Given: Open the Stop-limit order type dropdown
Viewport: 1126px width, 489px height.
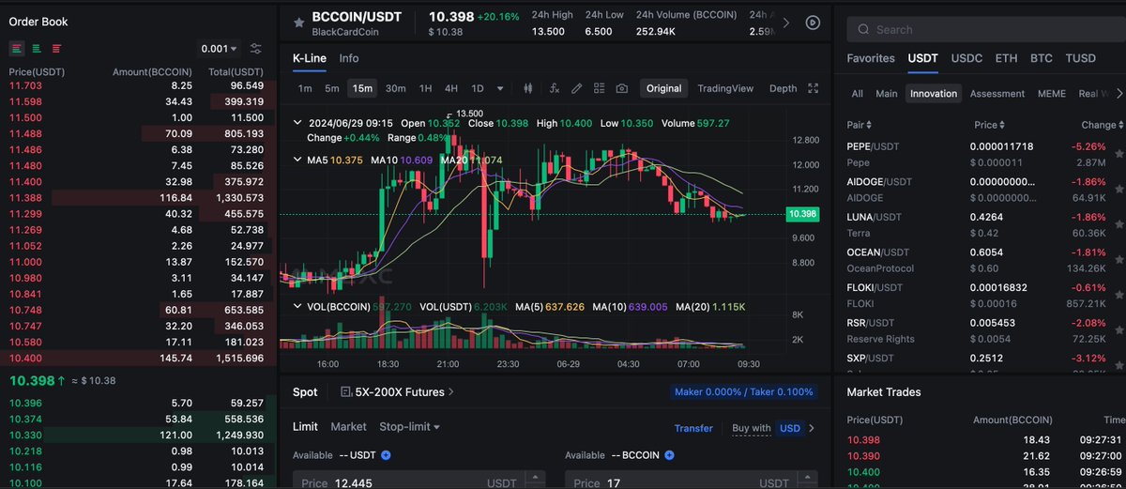Looking at the screenshot, I should [x=409, y=427].
